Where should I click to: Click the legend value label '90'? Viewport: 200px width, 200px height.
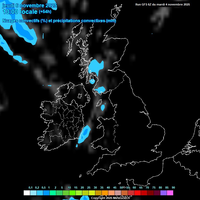tap(173, 187)
